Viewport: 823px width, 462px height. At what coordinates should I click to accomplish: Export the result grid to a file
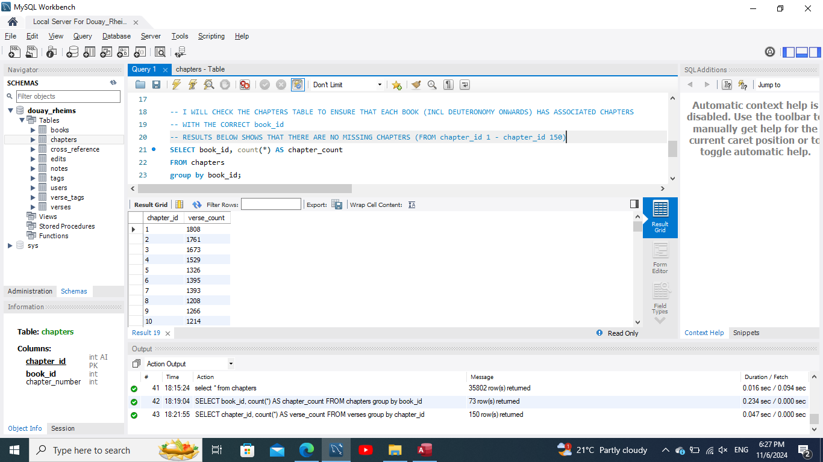tap(337, 205)
